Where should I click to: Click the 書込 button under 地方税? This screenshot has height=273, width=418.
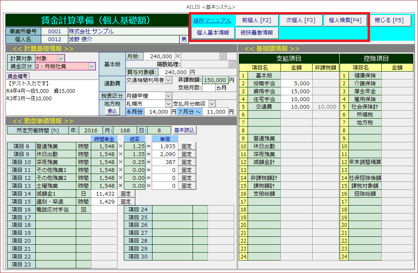112,112
